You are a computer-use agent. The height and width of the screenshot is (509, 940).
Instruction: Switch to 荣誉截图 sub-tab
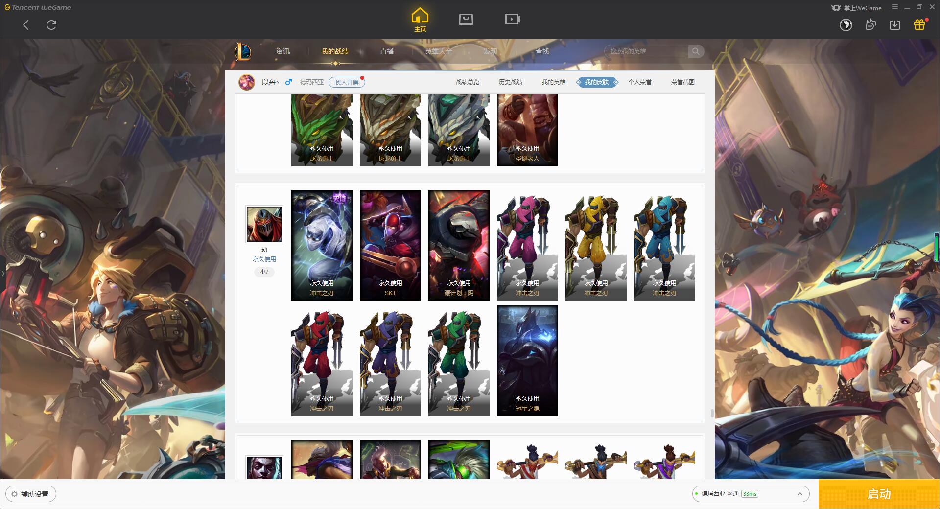pyautogui.click(x=683, y=82)
